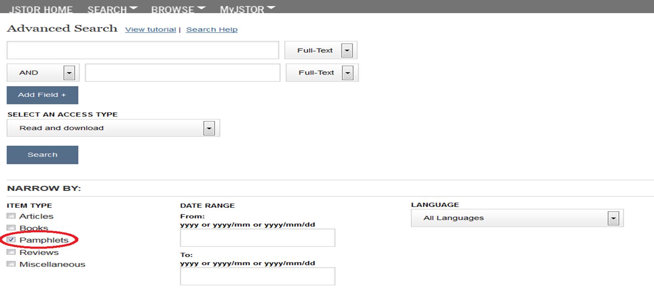Image resolution: width=654 pixels, height=291 pixels.
Task: Go to JSTOR HOME
Action: click(x=41, y=9)
